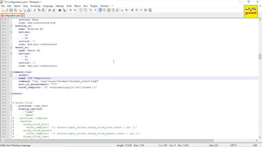Viewport: 262px width, 147px height.
Task: Click the INS status bar indicator
Action: [255, 145]
